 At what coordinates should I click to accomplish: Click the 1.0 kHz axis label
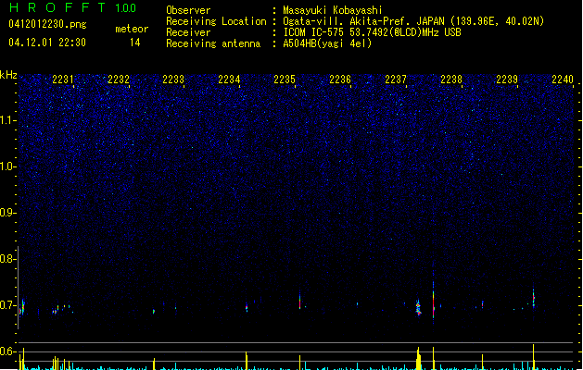[x=7, y=166]
